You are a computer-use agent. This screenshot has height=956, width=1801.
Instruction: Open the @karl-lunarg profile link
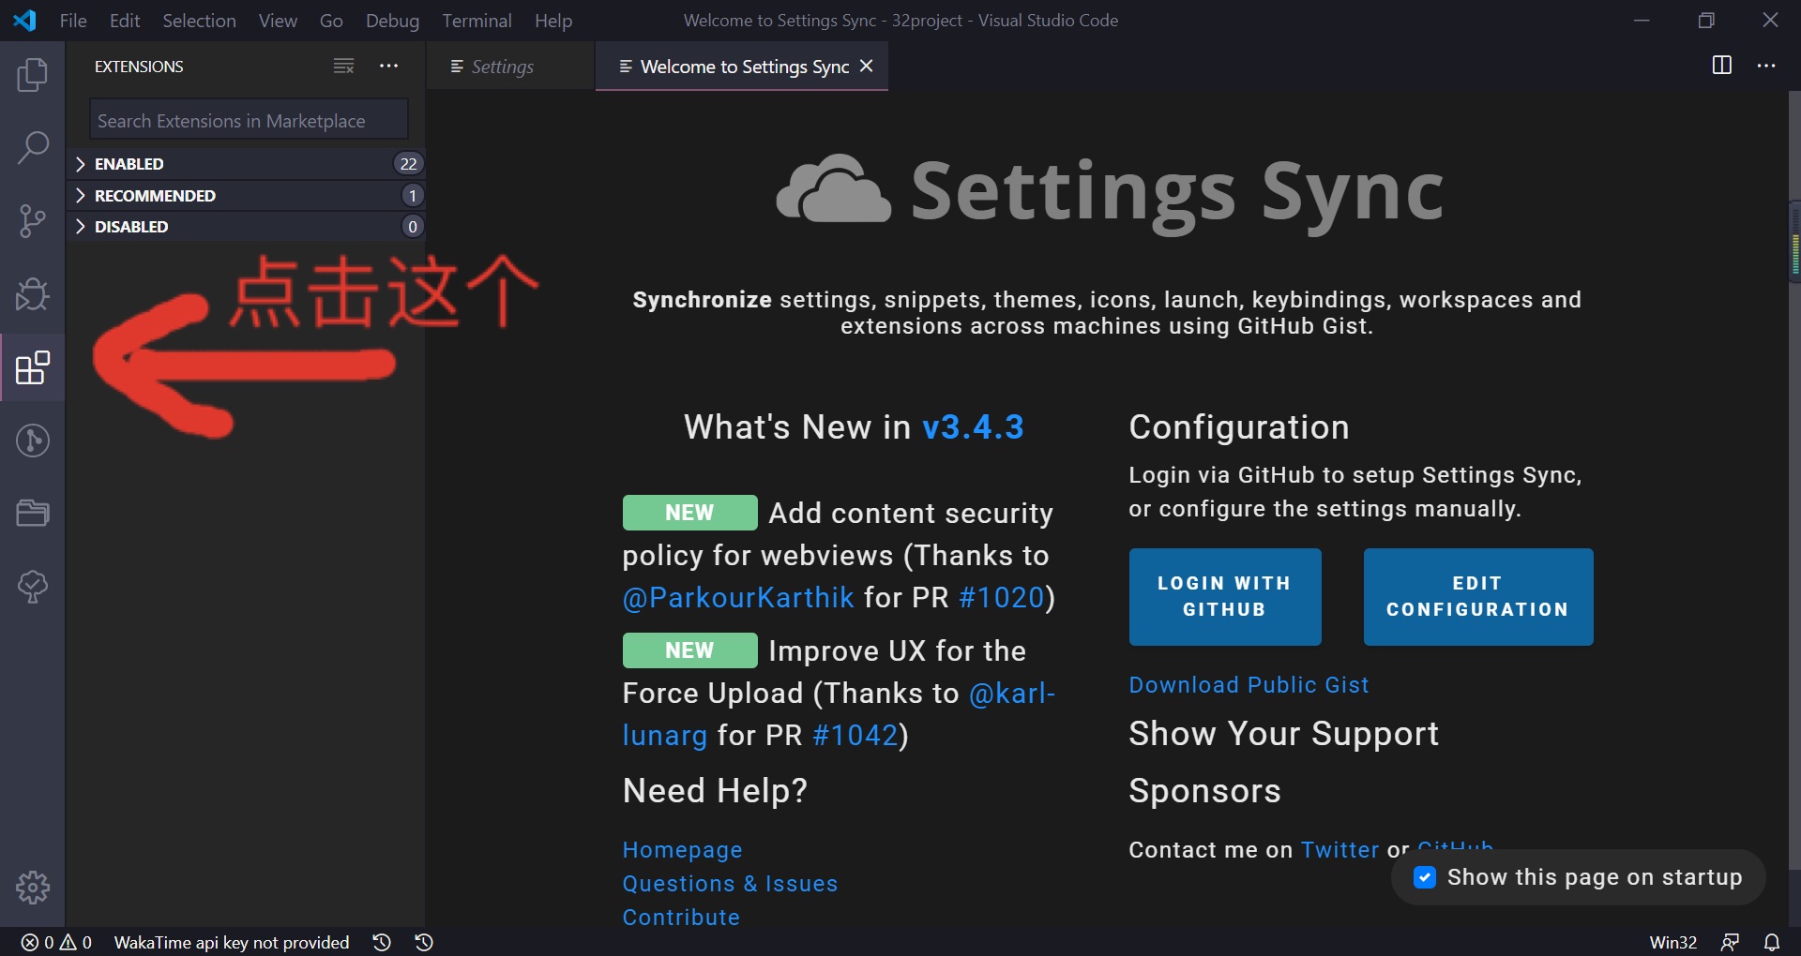(1011, 694)
